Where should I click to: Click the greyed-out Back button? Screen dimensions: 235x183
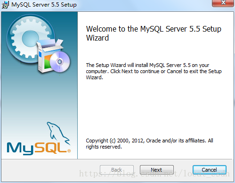pos(117,170)
